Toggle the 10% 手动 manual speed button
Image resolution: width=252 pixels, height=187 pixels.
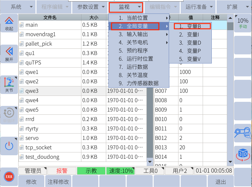pos(243,23)
